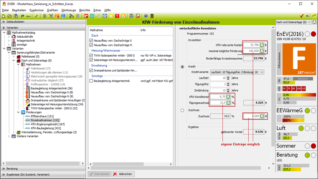The width and height of the screenshot is (318, 179).
Task: Click the KfW 55 red efficiency box
Action: pos(285,88)
